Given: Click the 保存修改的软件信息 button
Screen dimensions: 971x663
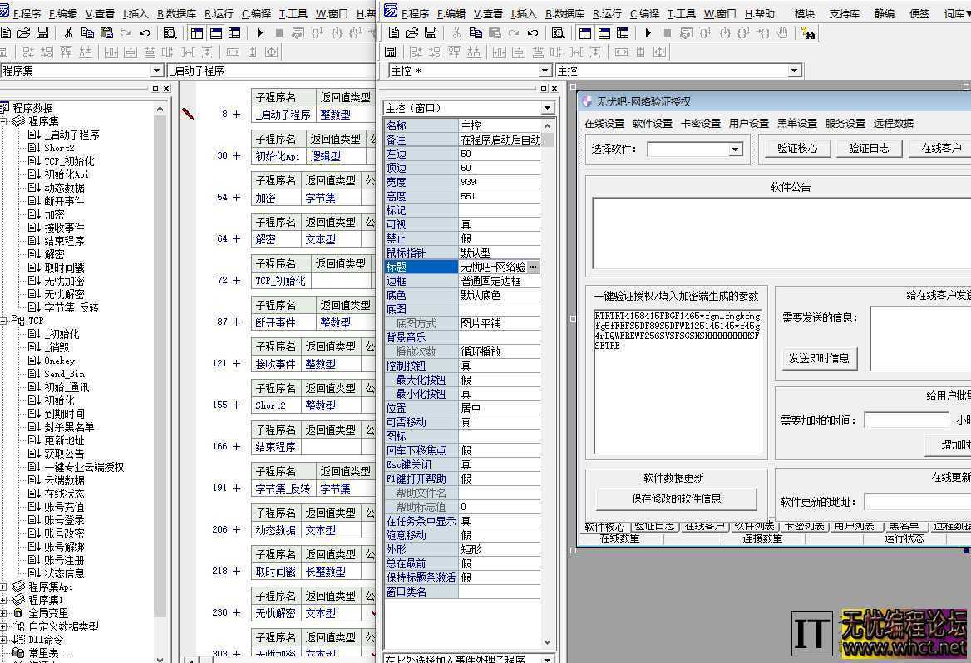Looking at the screenshot, I should pos(677,498).
